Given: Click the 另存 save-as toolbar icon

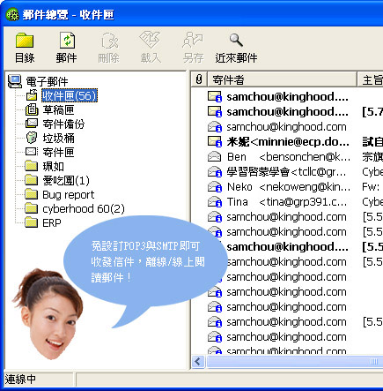Looking at the screenshot, I should (x=193, y=41).
